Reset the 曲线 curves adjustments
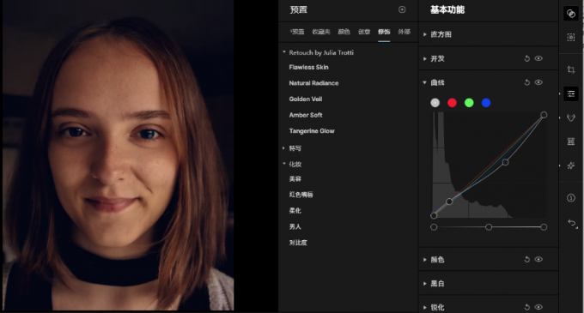This screenshot has height=313, width=584. (526, 82)
